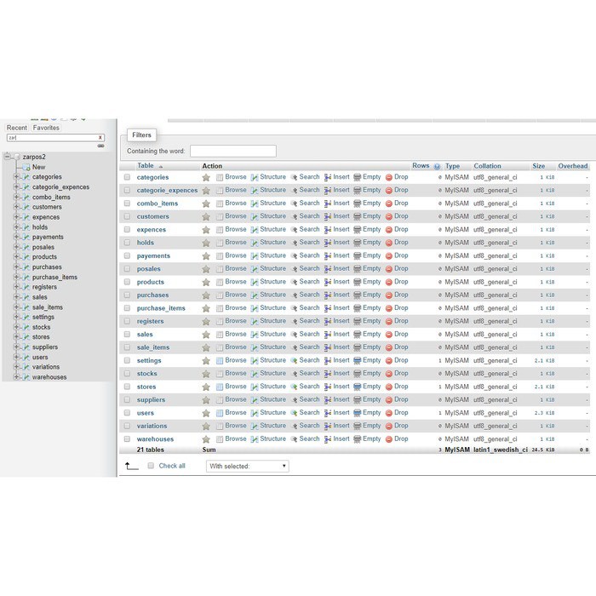Click the star icon for customers row
The height and width of the screenshot is (596, 596).
(206, 216)
